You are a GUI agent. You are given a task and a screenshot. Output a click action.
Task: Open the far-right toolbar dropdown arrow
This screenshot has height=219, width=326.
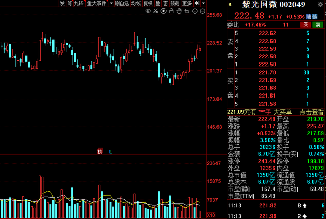click(203, 3)
